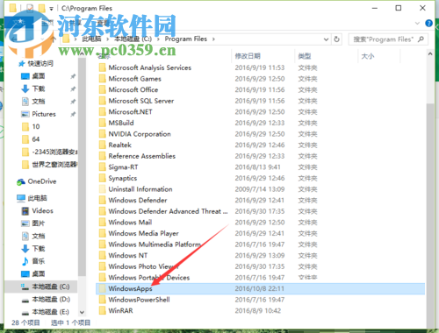Screen dimensions: 439x333
Task: Expand the address bar history dropdown
Action: (x=326, y=39)
